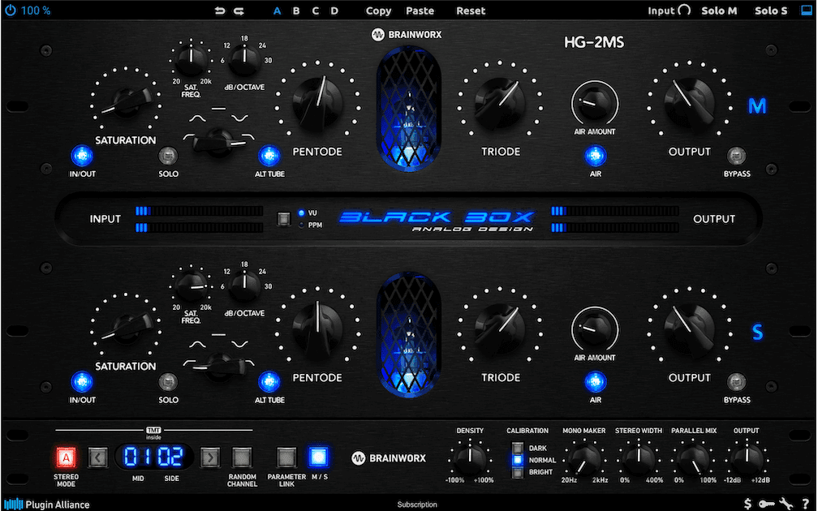Toggle Side channel IN/OUT LED button
Image resolution: width=818 pixels, height=511 pixels.
click(x=82, y=382)
